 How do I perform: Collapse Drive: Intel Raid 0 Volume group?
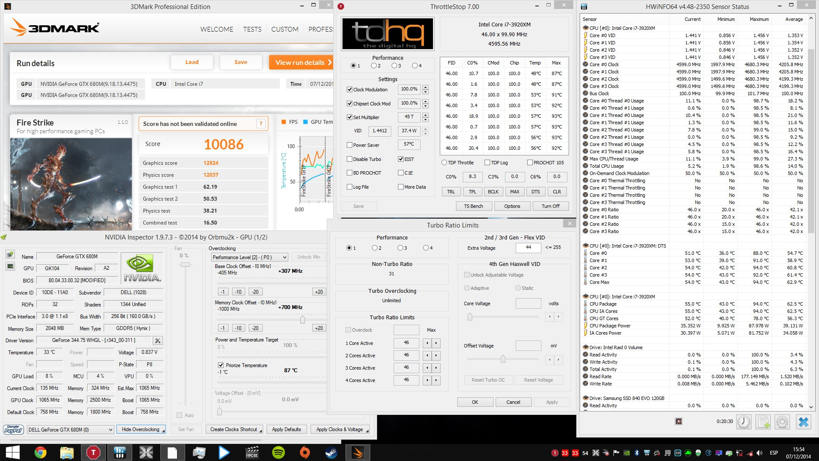pos(586,347)
